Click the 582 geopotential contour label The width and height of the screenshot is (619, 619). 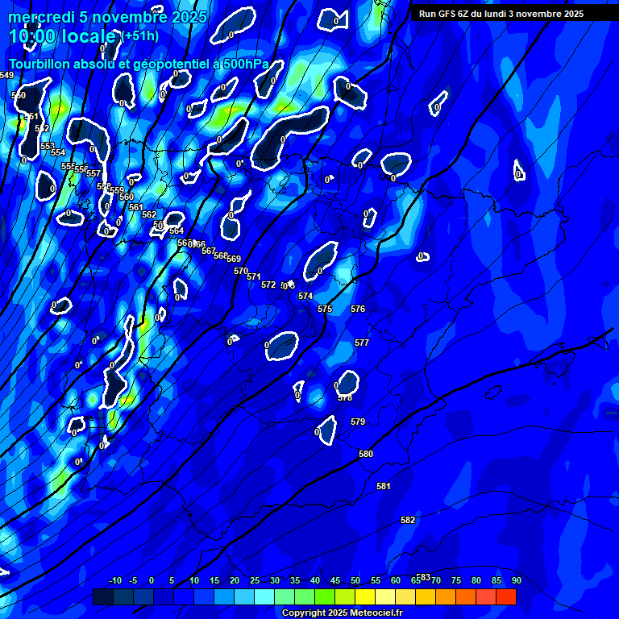tap(408, 520)
